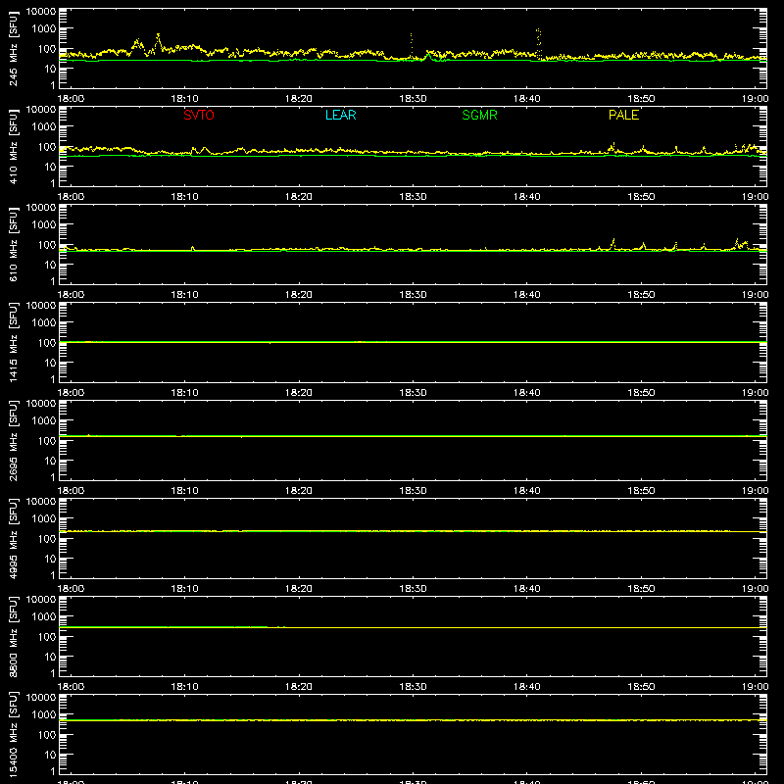Click the 1000 y-axis label of 4995 MHz plot
Screen dimensions: 784x784
44,519
